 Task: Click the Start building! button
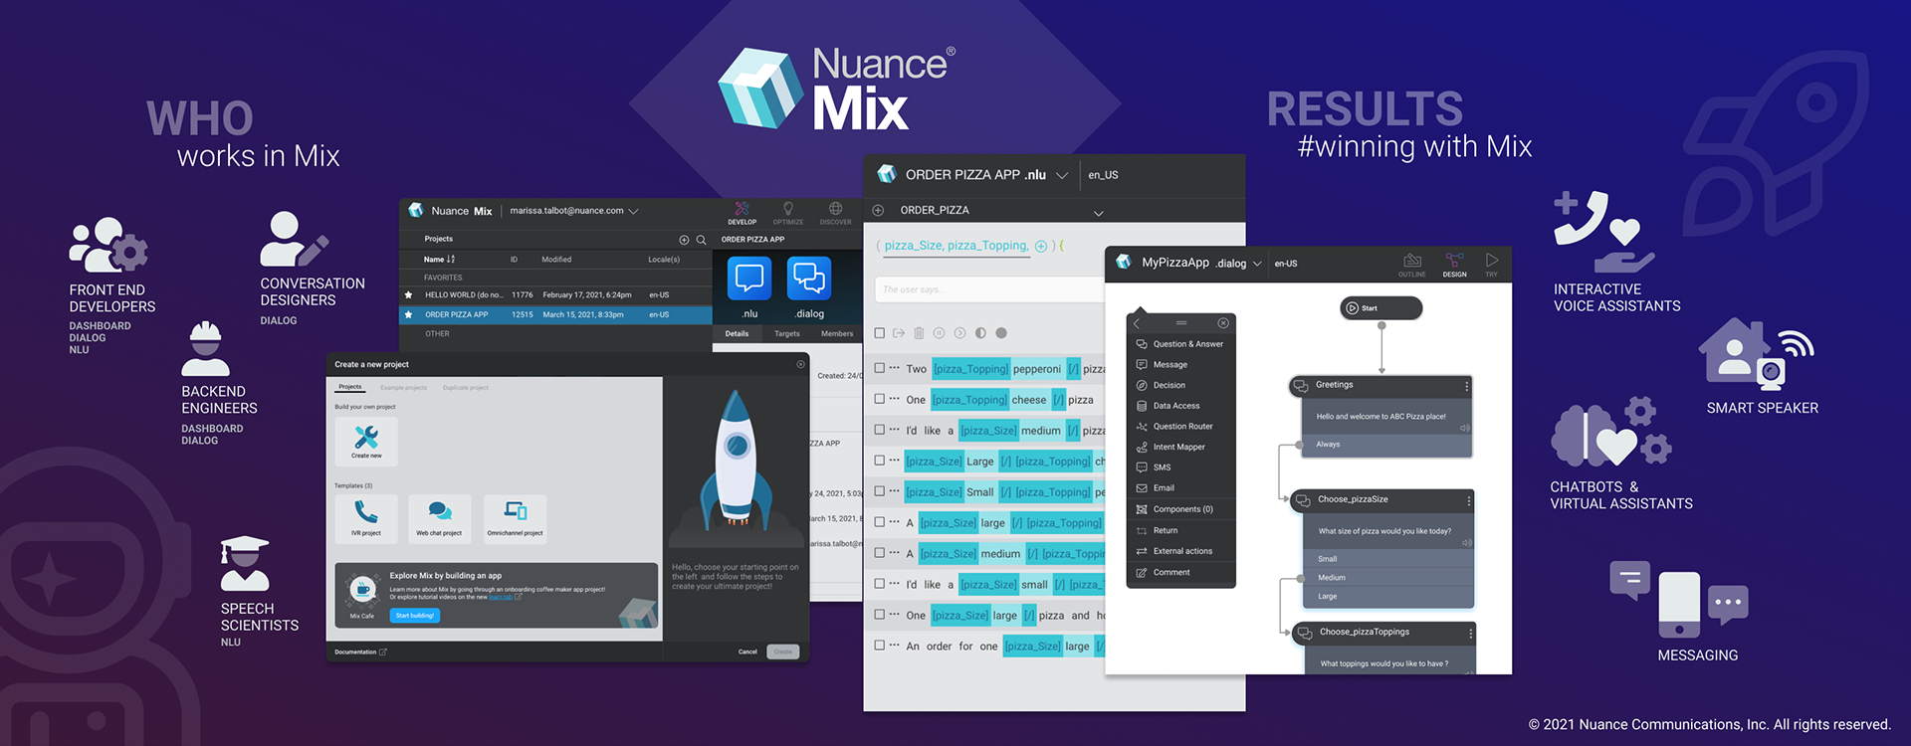point(415,616)
